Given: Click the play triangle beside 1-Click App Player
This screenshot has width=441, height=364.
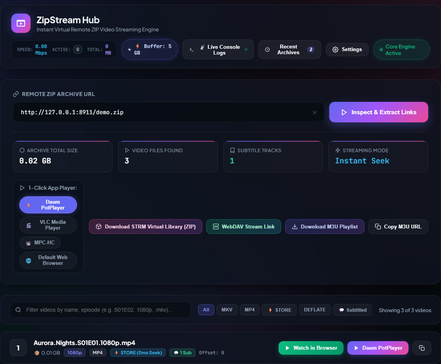Looking at the screenshot, I should point(22,188).
